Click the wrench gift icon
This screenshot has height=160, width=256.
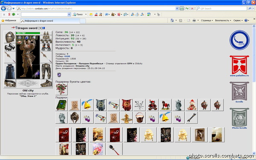[x=192, y=118]
